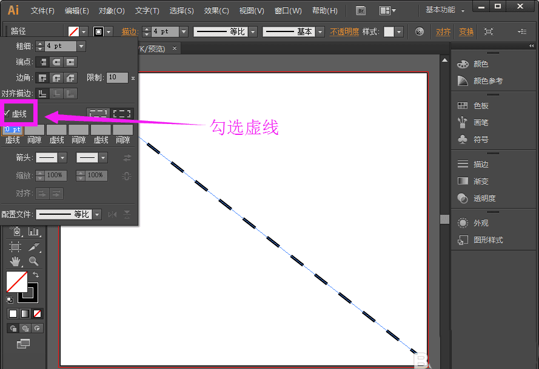Open the 视图(V) menu
The height and width of the screenshot is (369, 539).
coord(252,11)
